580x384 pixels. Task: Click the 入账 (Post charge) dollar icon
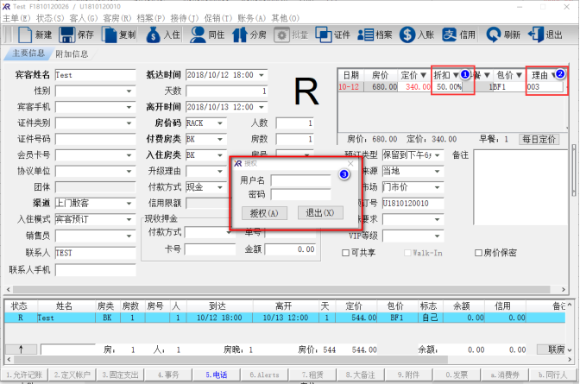click(407, 35)
